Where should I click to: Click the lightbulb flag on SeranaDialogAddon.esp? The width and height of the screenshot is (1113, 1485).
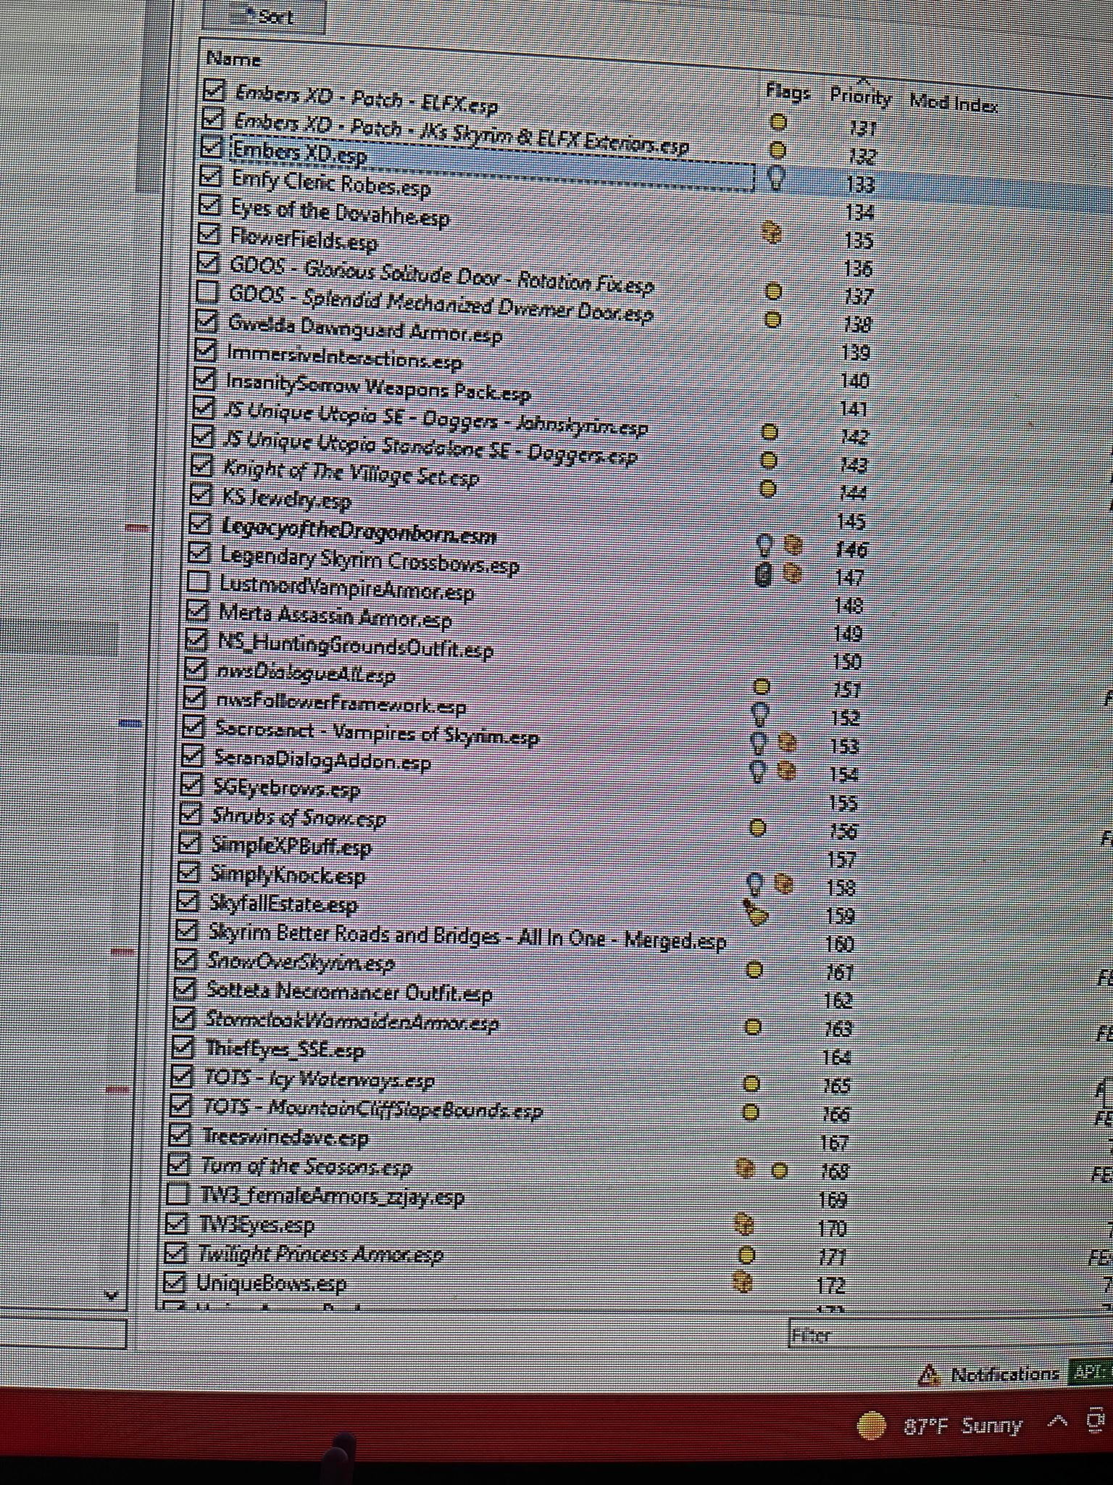pyautogui.click(x=757, y=772)
